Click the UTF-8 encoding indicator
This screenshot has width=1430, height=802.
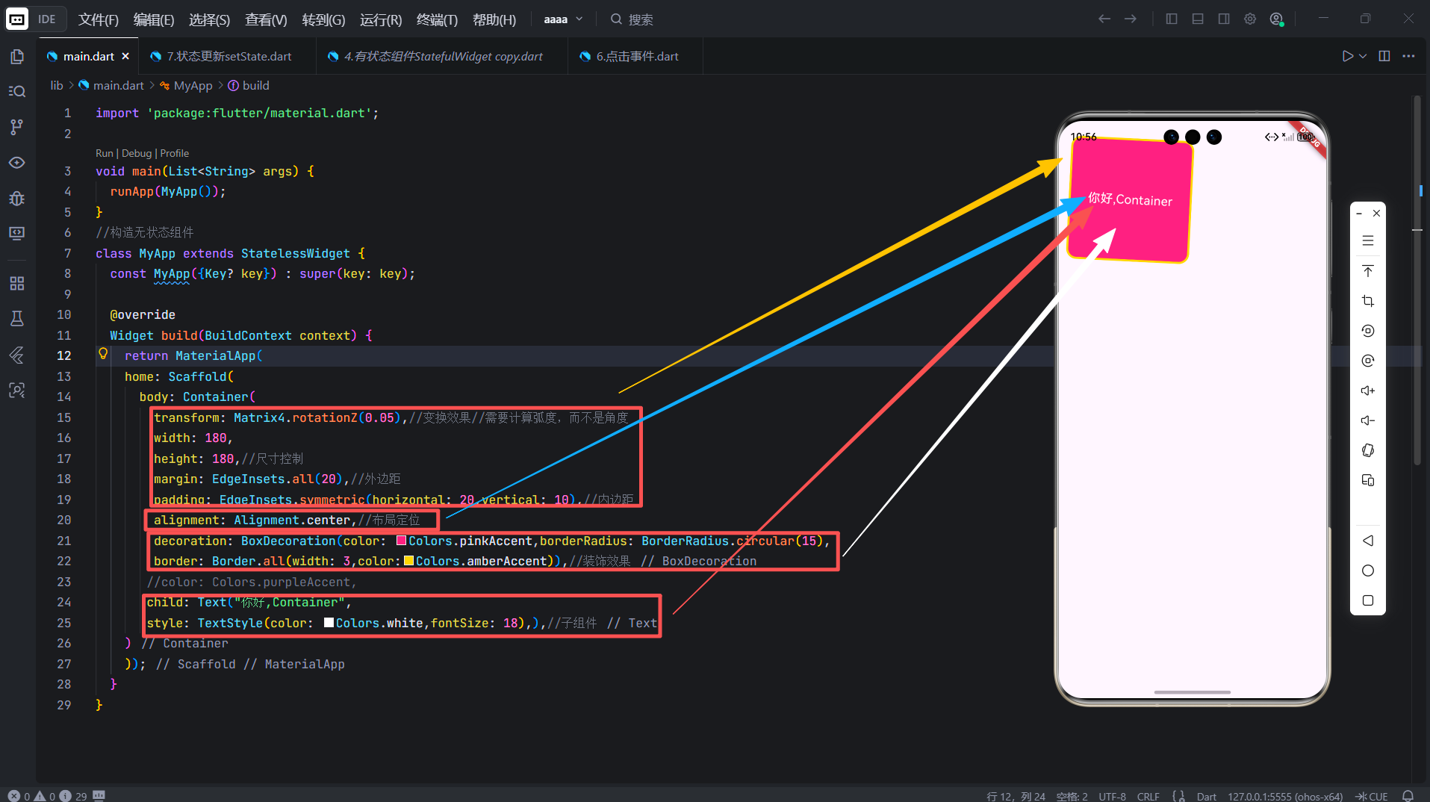pos(1112,796)
